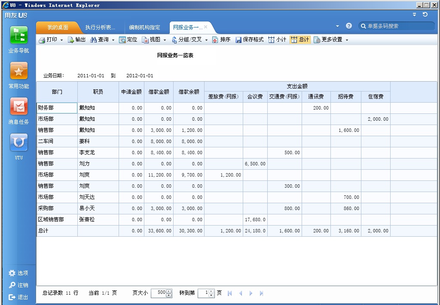This screenshot has height=305, width=440.
Task: Click the 查询 binoculars icon
Action: 93,40
